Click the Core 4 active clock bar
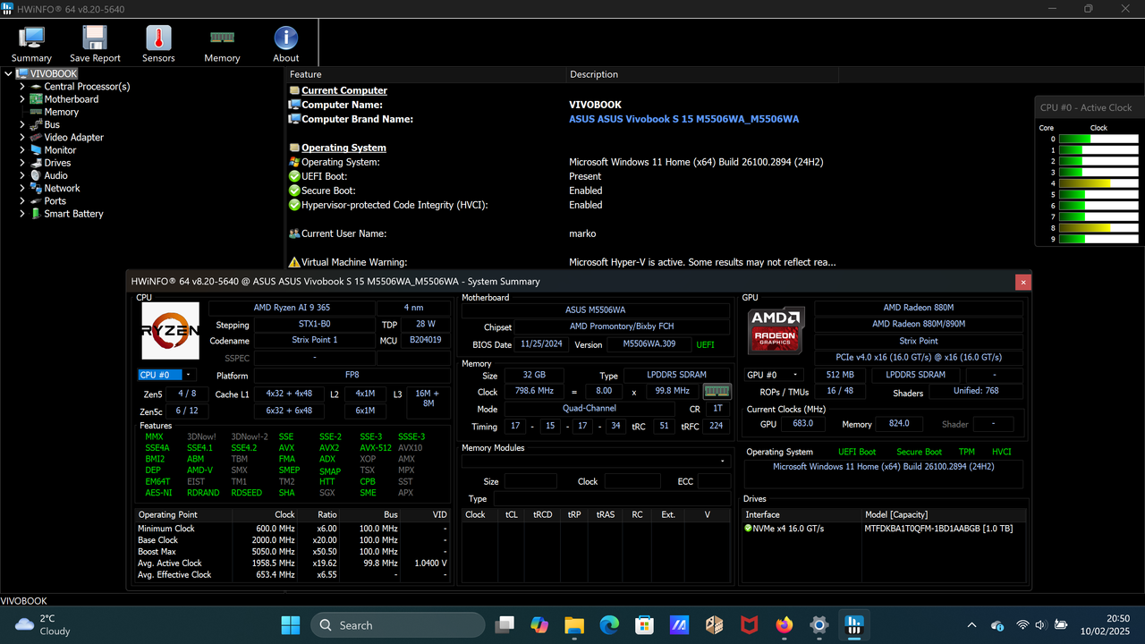 click(x=1099, y=183)
